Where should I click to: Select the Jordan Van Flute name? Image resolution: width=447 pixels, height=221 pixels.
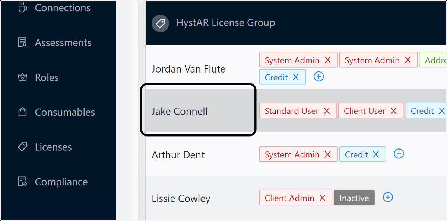coord(188,69)
